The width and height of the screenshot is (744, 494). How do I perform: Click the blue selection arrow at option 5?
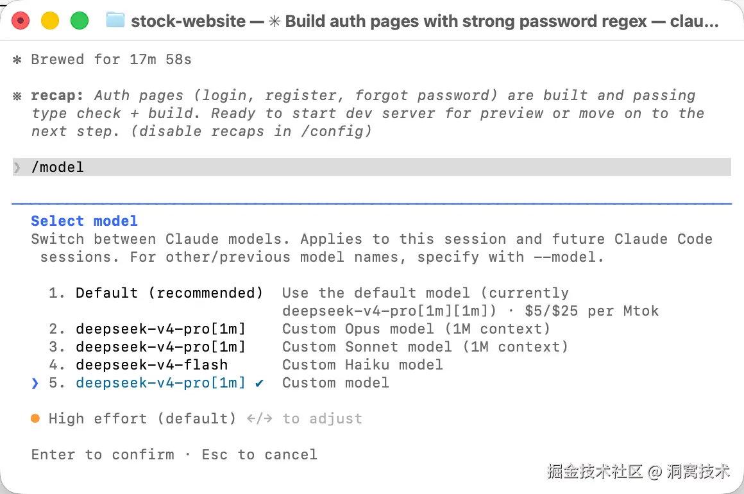tap(35, 383)
